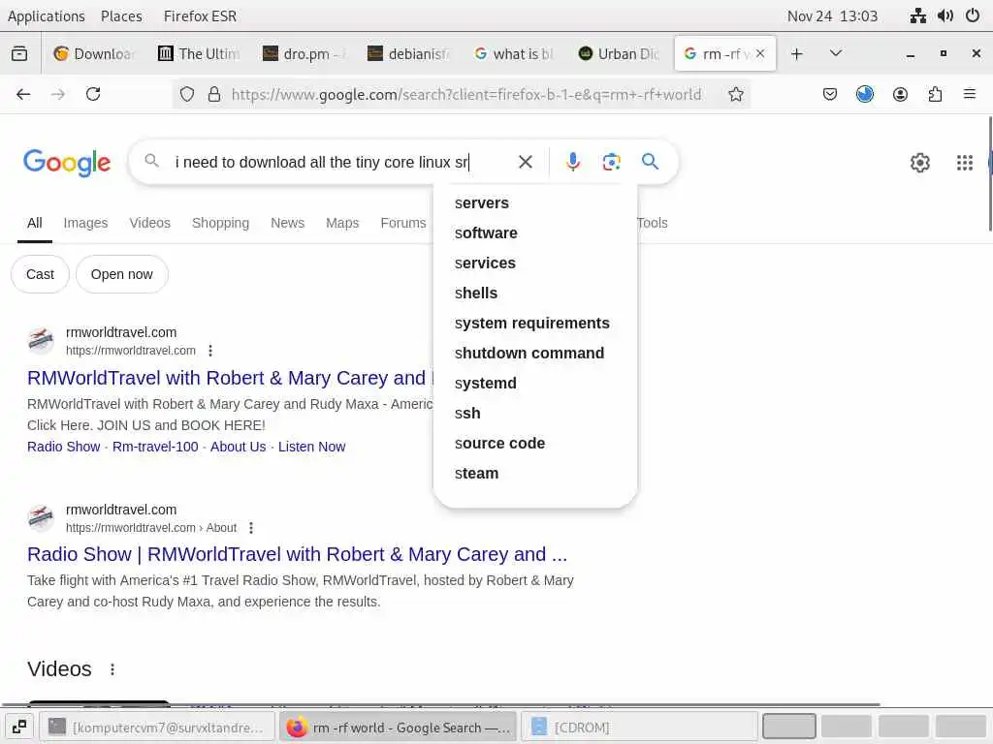Open the 'Radio Show' sitelink
The height and width of the screenshot is (744, 993).
(64, 447)
